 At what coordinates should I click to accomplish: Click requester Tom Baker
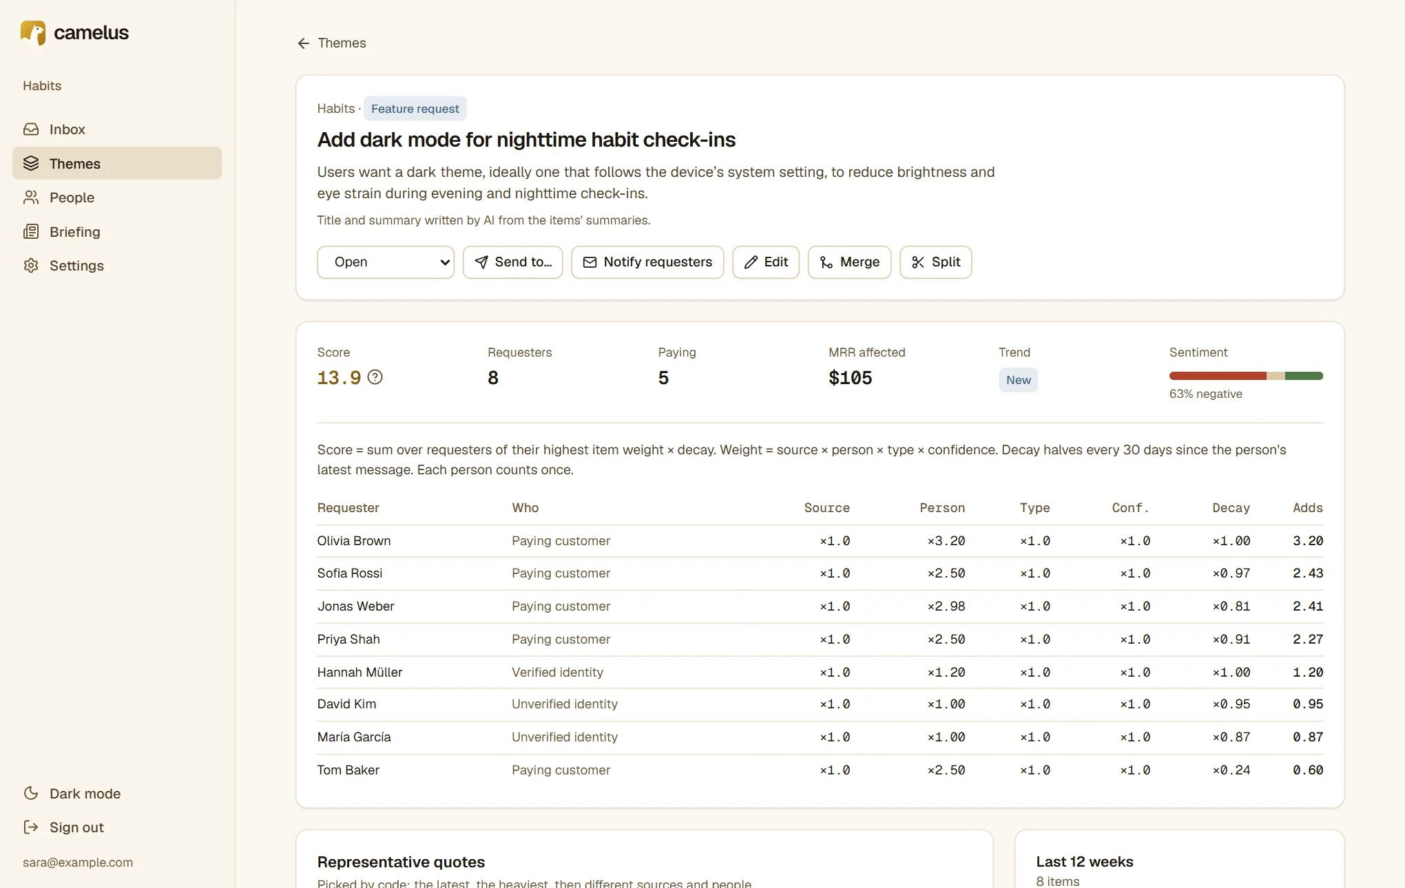coord(348,770)
